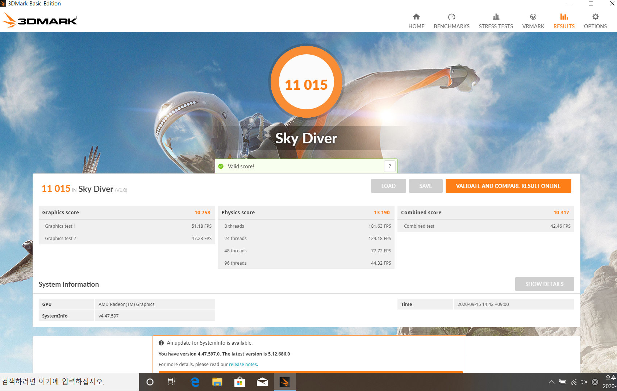This screenshot has width=617, height=391.
Task: Click 48 threads row
Action: [x=306, y=251]
